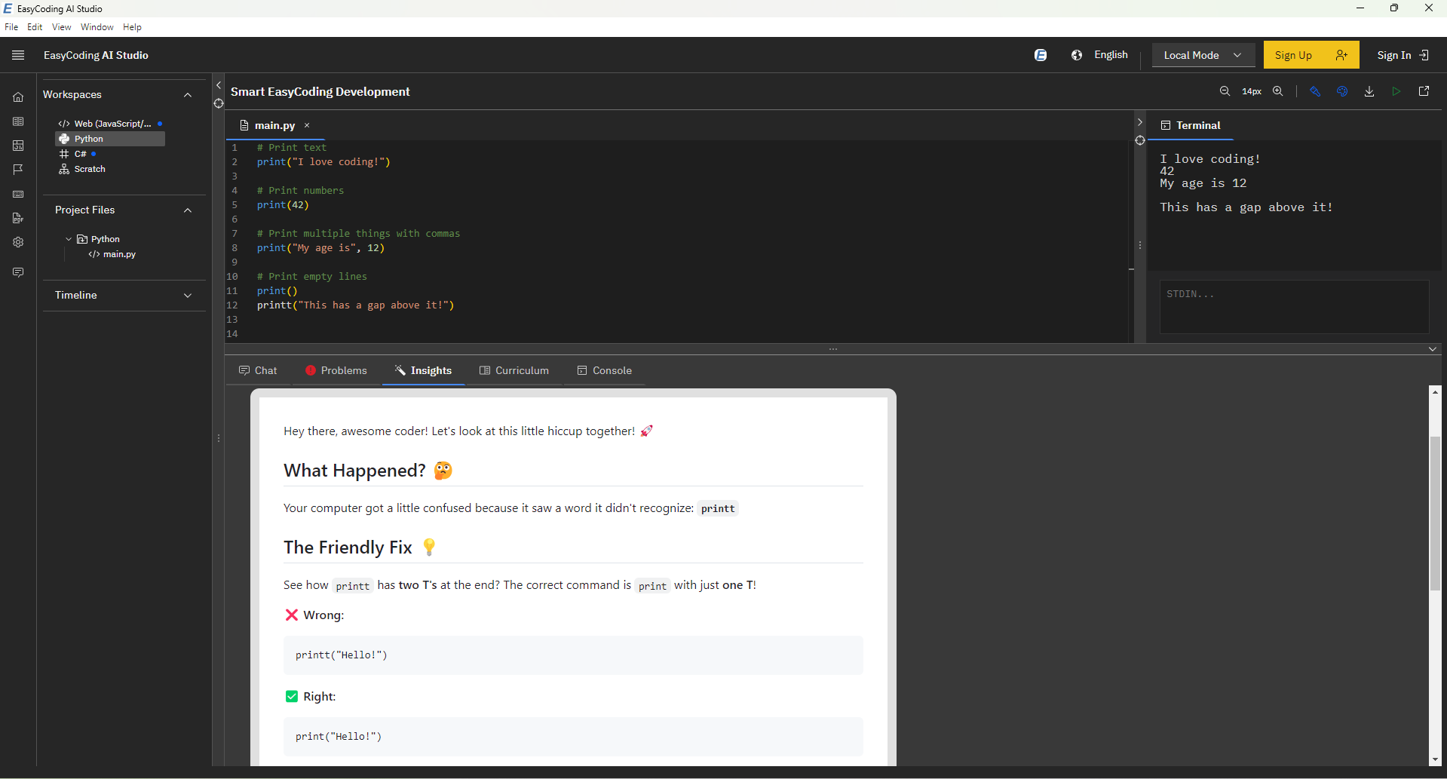Open the Curriculum tab
Screen dimensions: 1447x779
click(514, 370)
